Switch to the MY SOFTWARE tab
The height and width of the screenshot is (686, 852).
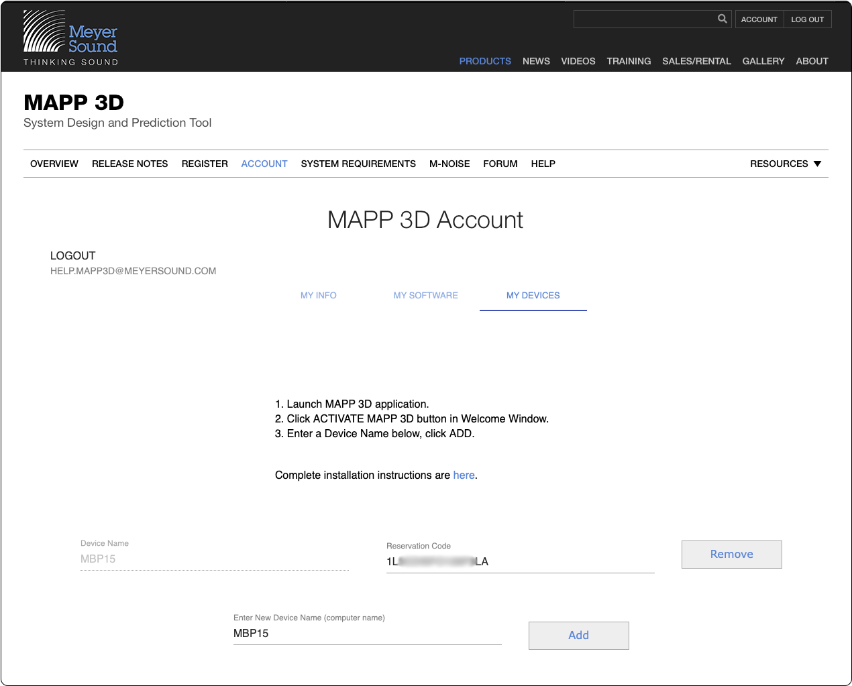[426, 295]
